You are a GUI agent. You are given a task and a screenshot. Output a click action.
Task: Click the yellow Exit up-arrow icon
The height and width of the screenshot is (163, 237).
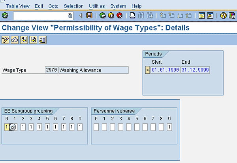(x=111, y=15)
